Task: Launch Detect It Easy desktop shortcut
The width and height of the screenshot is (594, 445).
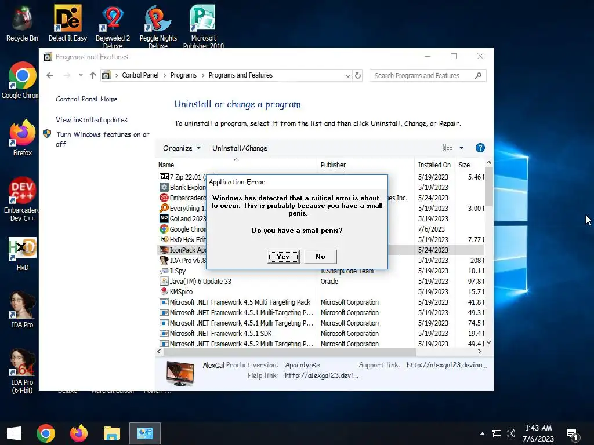Action: [68, 23]
